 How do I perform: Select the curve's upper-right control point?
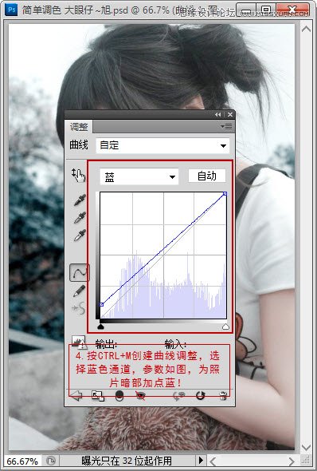pyautogui.click(x=225, y=194)
